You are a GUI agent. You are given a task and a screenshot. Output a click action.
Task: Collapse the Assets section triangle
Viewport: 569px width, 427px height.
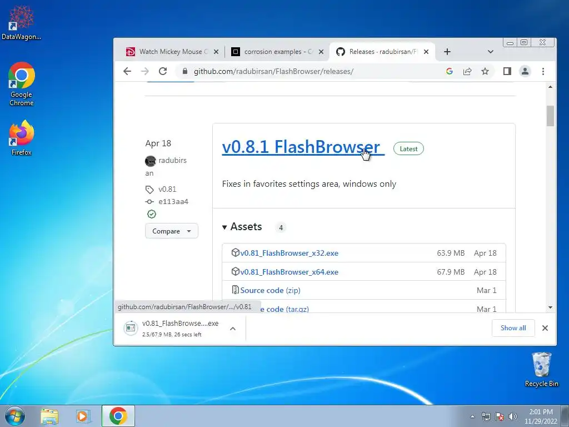(224, 227)
